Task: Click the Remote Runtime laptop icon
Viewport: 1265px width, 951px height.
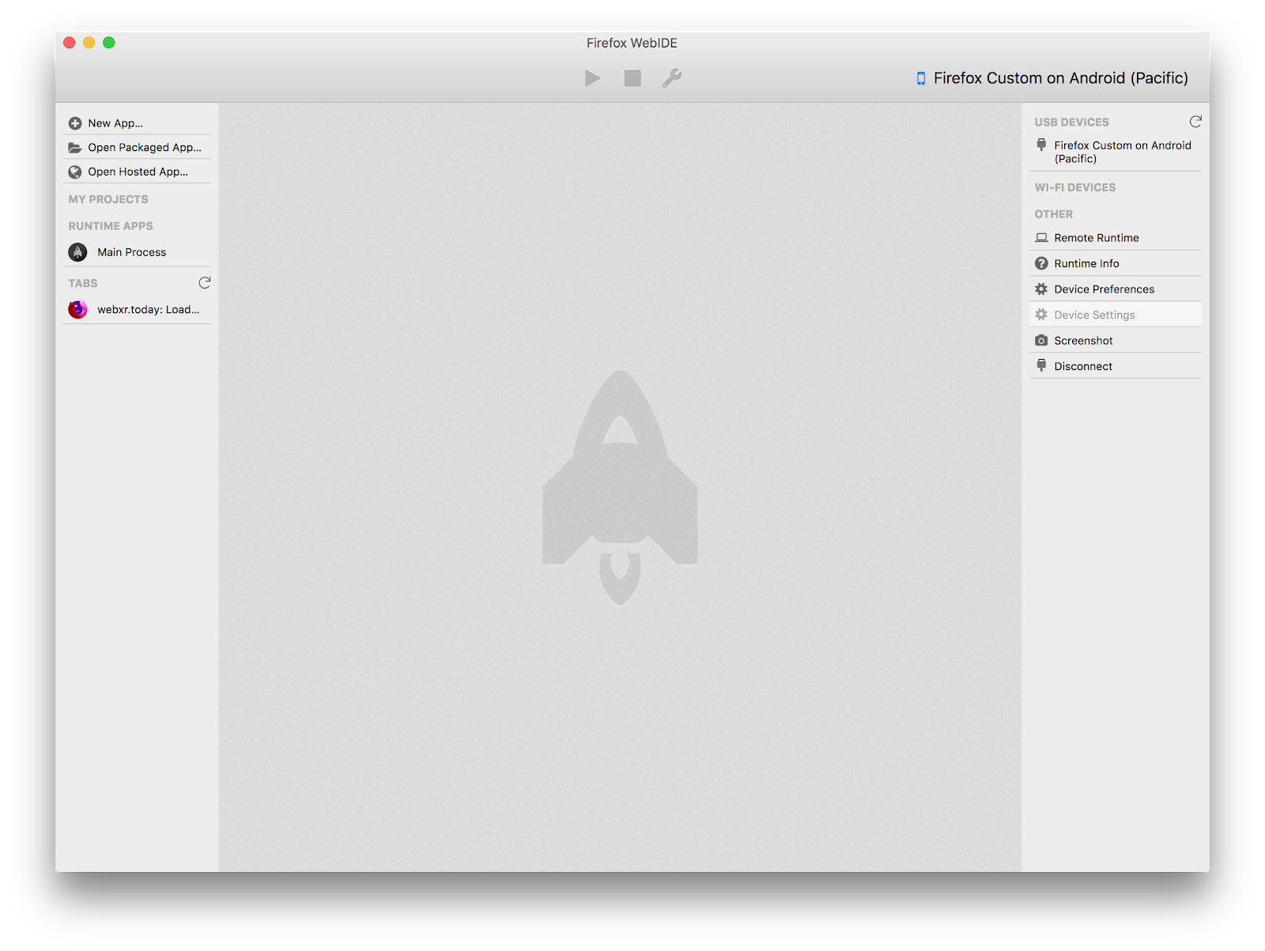Action: tap(1041, 238)
